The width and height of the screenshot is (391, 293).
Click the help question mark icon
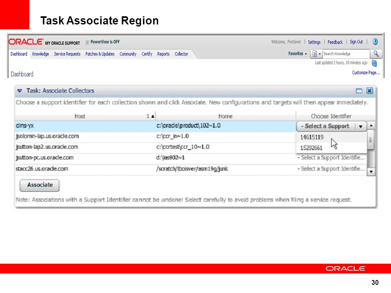375,42
